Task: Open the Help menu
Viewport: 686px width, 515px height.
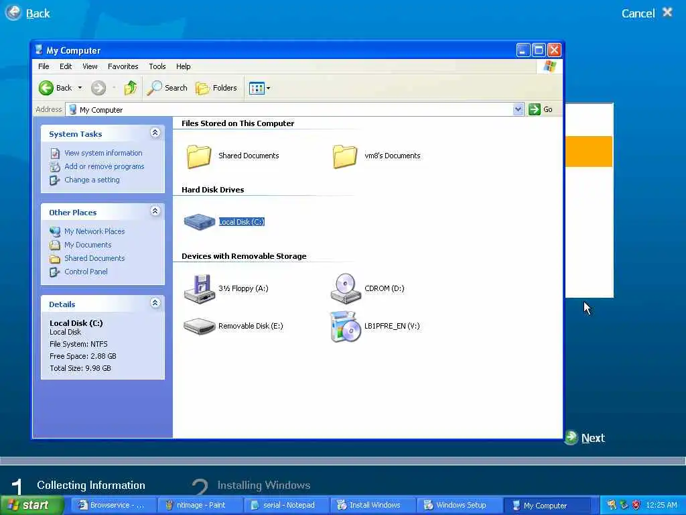Action: (184, 66)
